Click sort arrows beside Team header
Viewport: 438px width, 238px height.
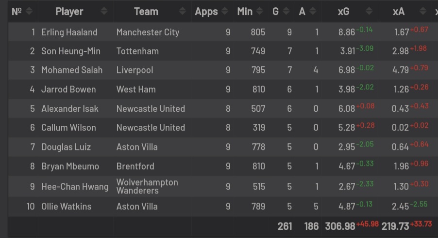click(183, 11)
